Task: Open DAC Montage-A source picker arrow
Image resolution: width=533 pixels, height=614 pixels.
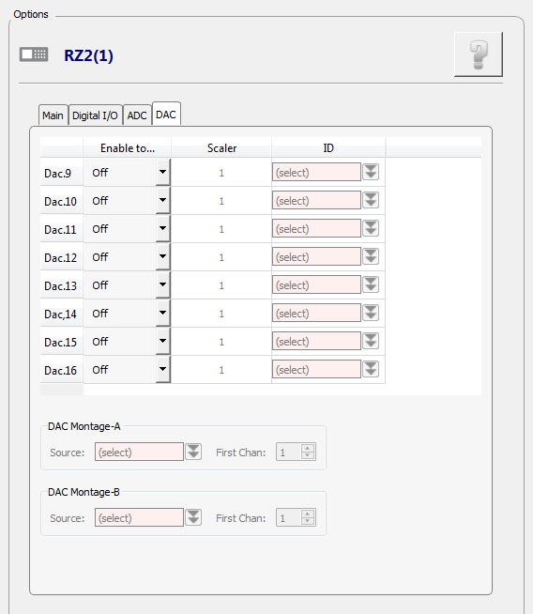Action: (x=193, y=452)
